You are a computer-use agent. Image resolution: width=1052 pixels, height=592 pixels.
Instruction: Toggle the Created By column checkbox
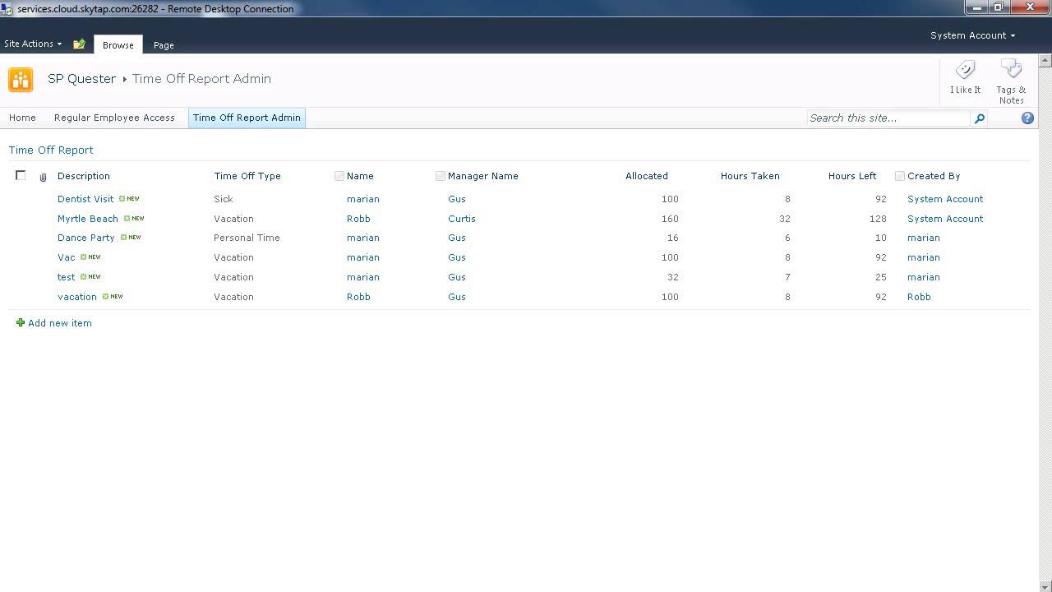[900, 176]
